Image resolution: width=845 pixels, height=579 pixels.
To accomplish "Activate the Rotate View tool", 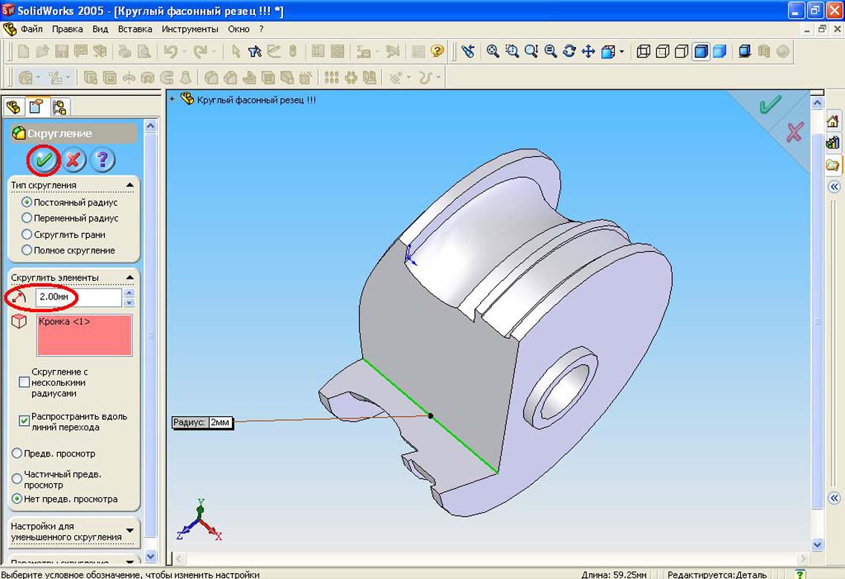I will coord(569,51).
